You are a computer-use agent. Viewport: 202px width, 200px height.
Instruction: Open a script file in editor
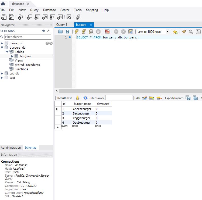coord(60,31)
